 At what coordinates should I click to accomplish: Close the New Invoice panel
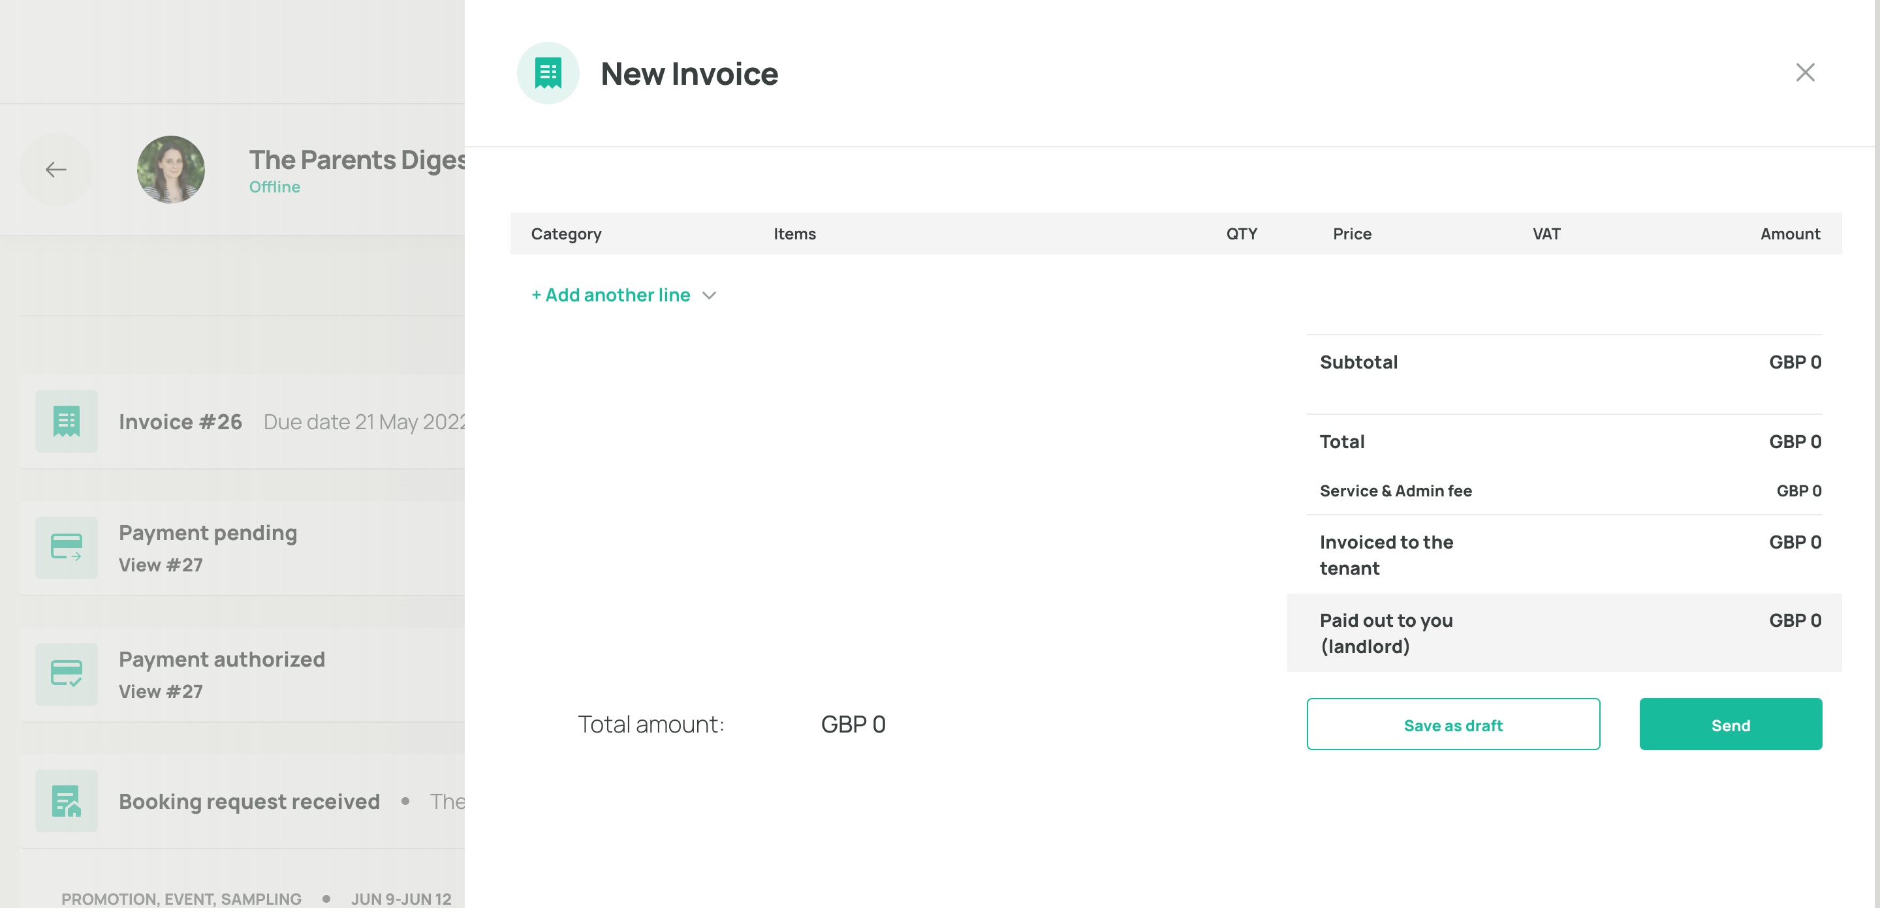click(x=1804, y=72)
